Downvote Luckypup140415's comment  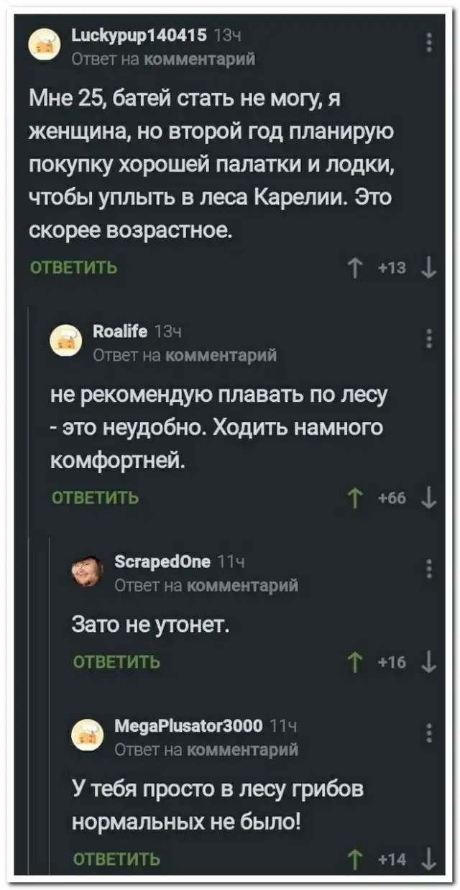428,270
